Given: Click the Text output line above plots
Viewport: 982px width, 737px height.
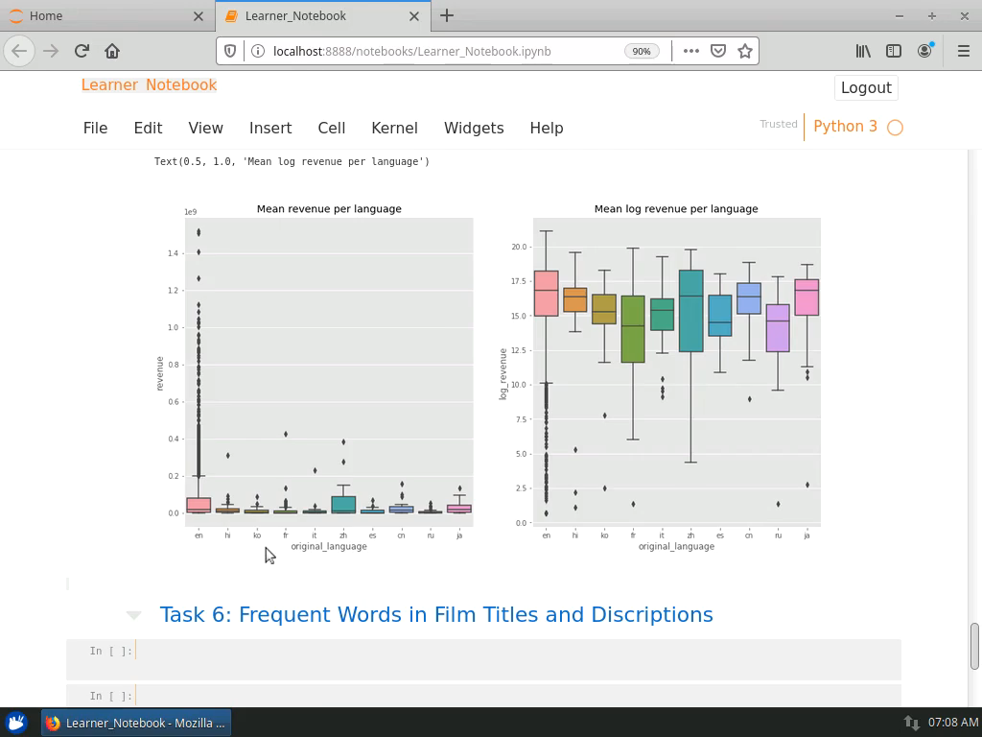Looking at the screenshot, I should pos(292,161).
